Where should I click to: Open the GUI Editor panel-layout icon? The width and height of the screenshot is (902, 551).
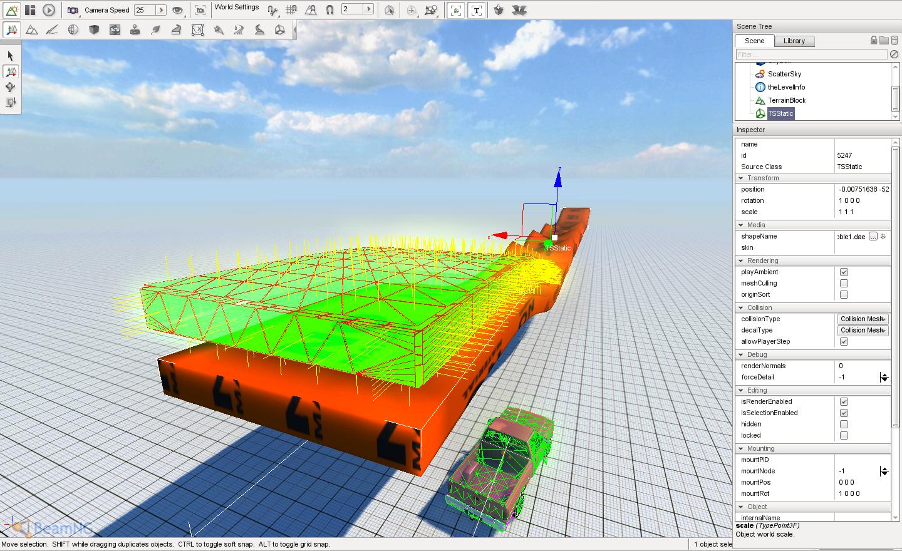pyautogui.click(x=30, y=10)
